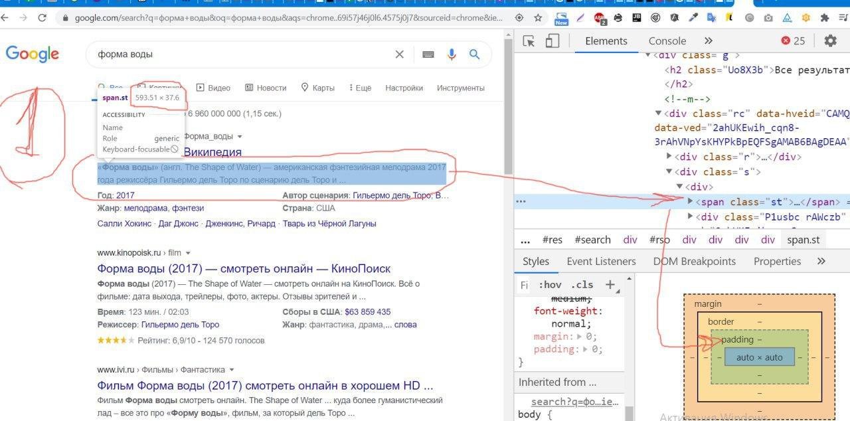The height and width of the screenshot is (421, 850).
Task: Click the $63 859 435 box office link
Action: (x=368, y=311)
